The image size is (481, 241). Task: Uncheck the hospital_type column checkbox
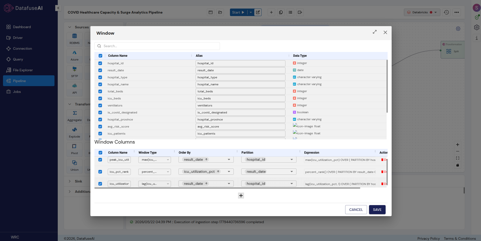pos(100,77)
